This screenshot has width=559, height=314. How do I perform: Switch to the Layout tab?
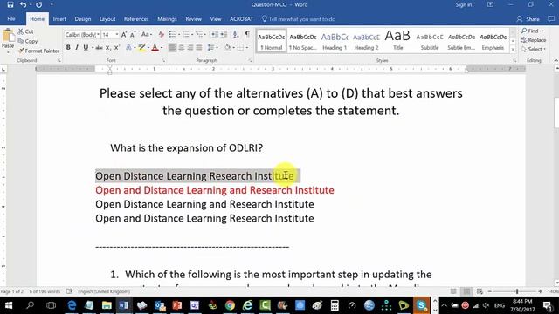click(107, 19)
